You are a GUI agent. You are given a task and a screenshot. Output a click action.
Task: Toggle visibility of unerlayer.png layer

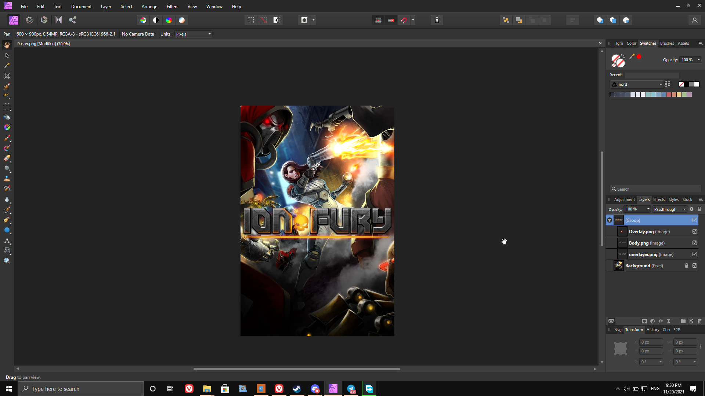[695, 254]
